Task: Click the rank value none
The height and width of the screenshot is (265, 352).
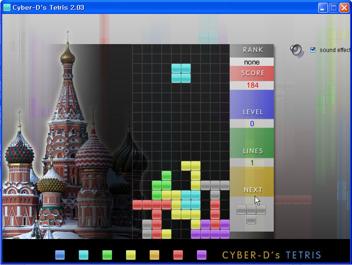Action: pyautogui.click(x=252, y=62)
